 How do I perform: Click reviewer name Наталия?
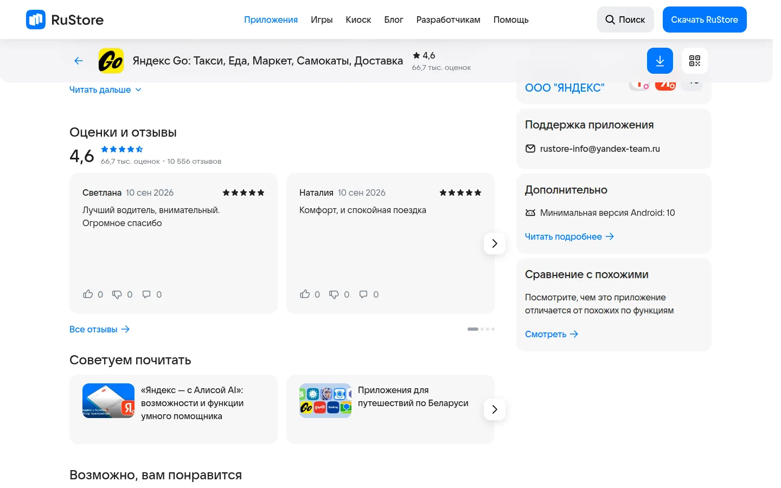tap(316, 192)
